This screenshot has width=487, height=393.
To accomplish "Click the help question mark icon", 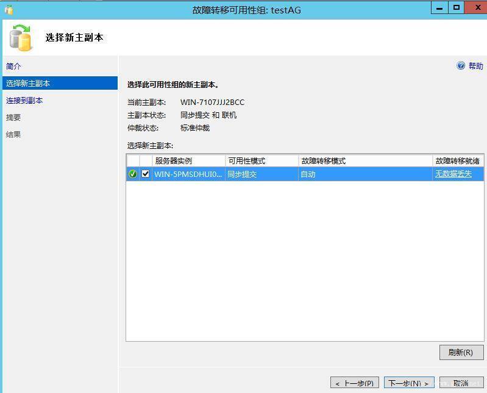I will (x=461, y=66).
